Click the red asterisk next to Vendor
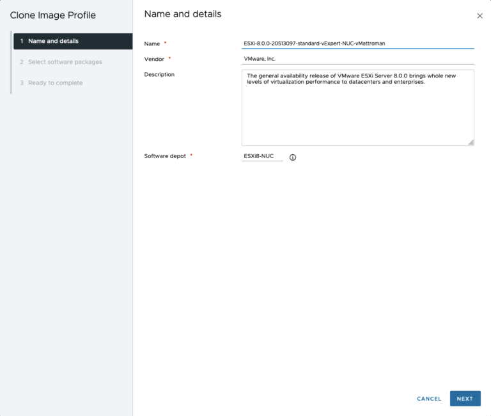This screenshot has height=416, width=491. click(169, 59)
